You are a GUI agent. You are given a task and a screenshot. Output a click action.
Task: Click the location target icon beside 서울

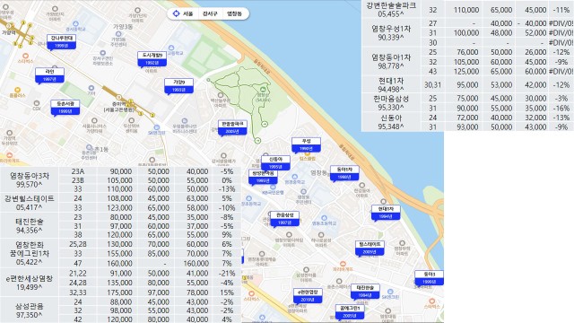pyautogui.click(x=176, y=13)
